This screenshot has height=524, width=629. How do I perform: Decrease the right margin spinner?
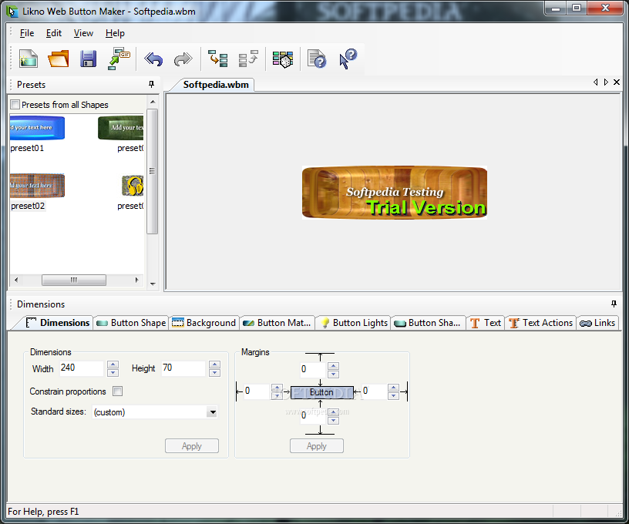(394, 396)
